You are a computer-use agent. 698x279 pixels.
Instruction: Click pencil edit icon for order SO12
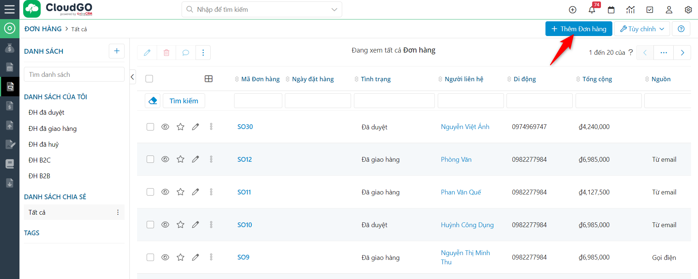196,159
